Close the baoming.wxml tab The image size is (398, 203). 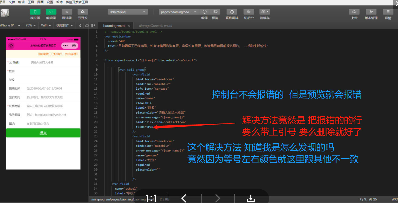coord(129,26)
